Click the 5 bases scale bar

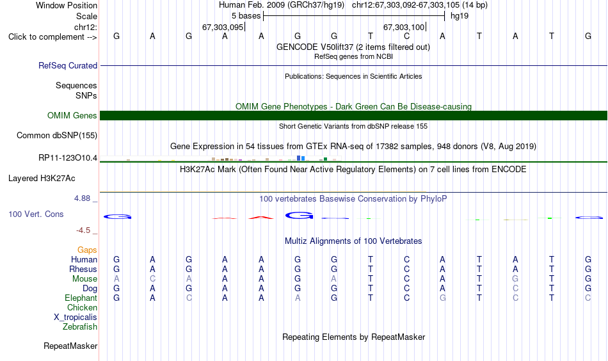(x=354, y=16)
